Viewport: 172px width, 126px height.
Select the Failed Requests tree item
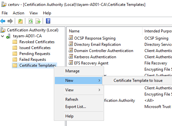coord(32,60)
